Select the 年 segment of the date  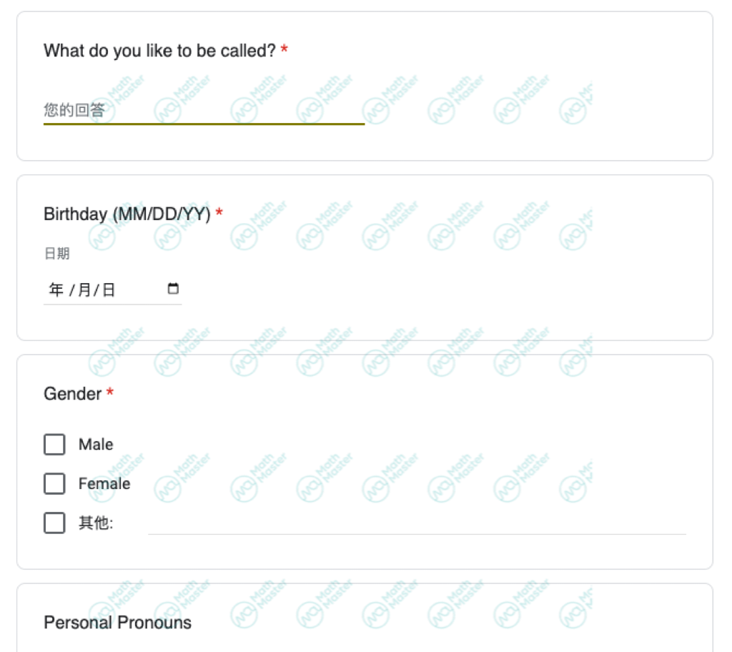56,290
